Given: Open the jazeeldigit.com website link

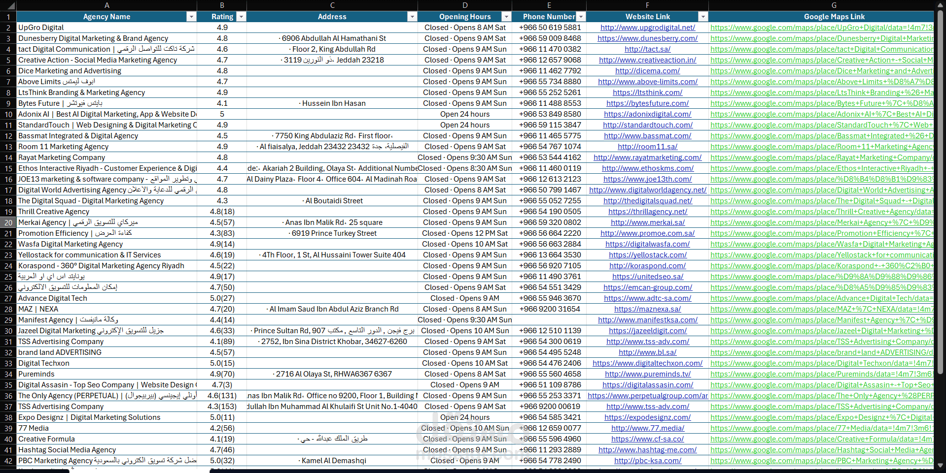Looking at the screenshot, I should [648, 331].
